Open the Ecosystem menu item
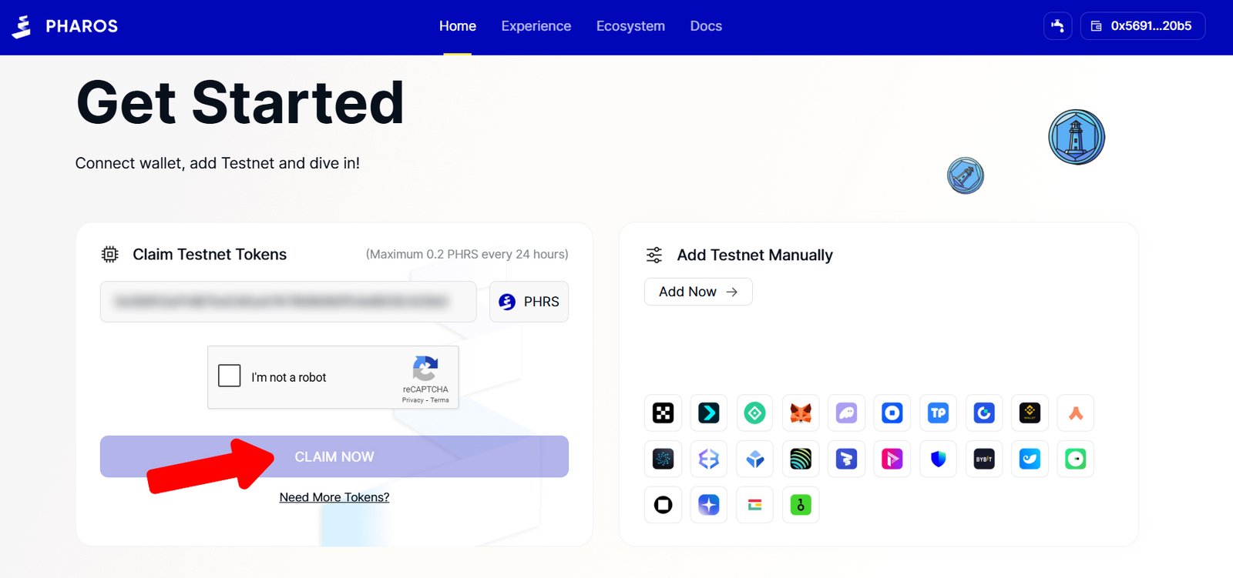This screenshot has height=578, width=1233. click(630, 26)
